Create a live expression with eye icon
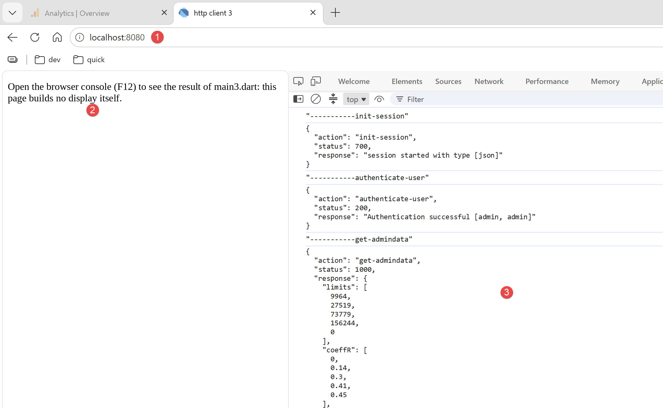 (379, 99)
